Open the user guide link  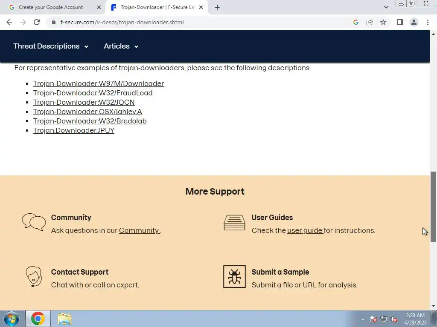coord(305,230)
